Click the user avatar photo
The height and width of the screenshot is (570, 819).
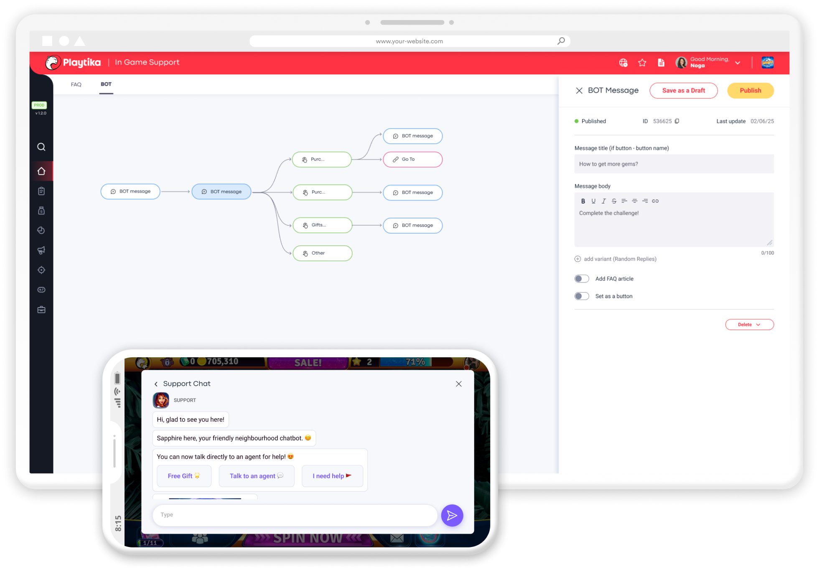click(x=681, y=63)
